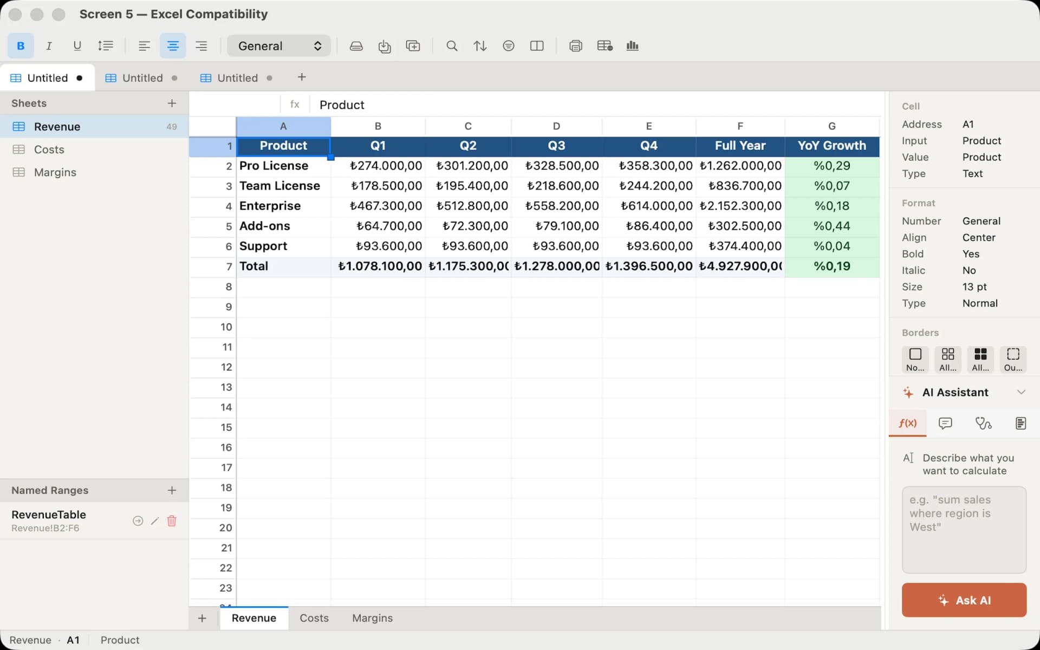Click the formula bar input showing Product

tap(596, 105)
